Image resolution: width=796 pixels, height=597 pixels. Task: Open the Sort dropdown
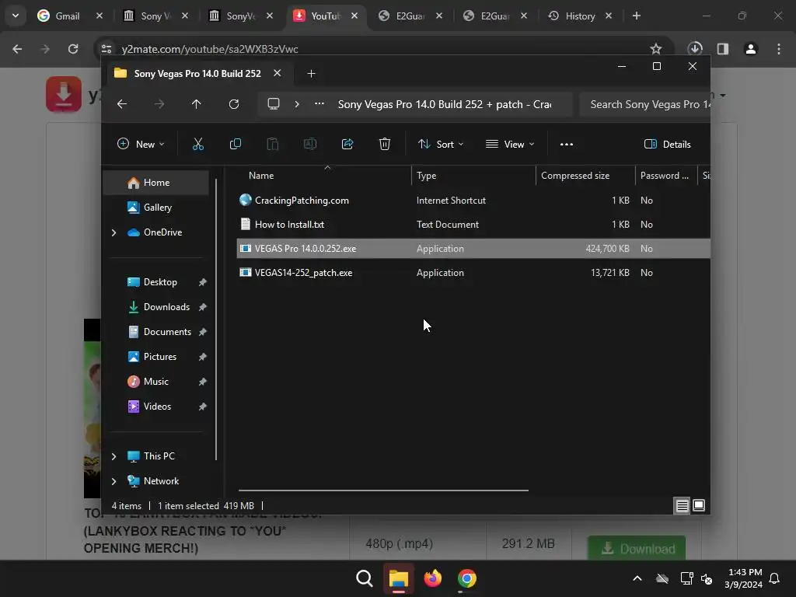[x=441, y=144]
